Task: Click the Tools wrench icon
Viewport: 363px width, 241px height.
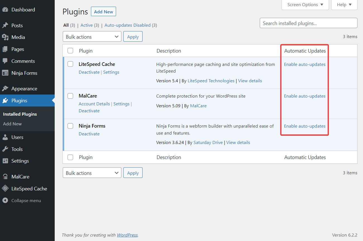Action: (5, 149)
